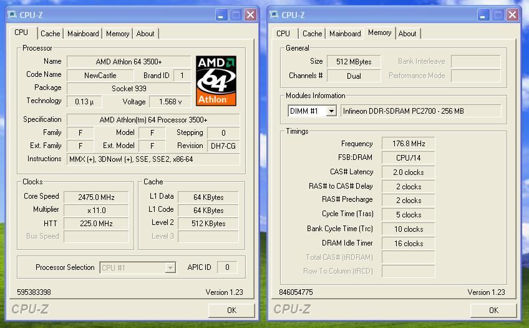Click the Multiplier value x 11.0
The image size is (529, 328).
point(96,211)
